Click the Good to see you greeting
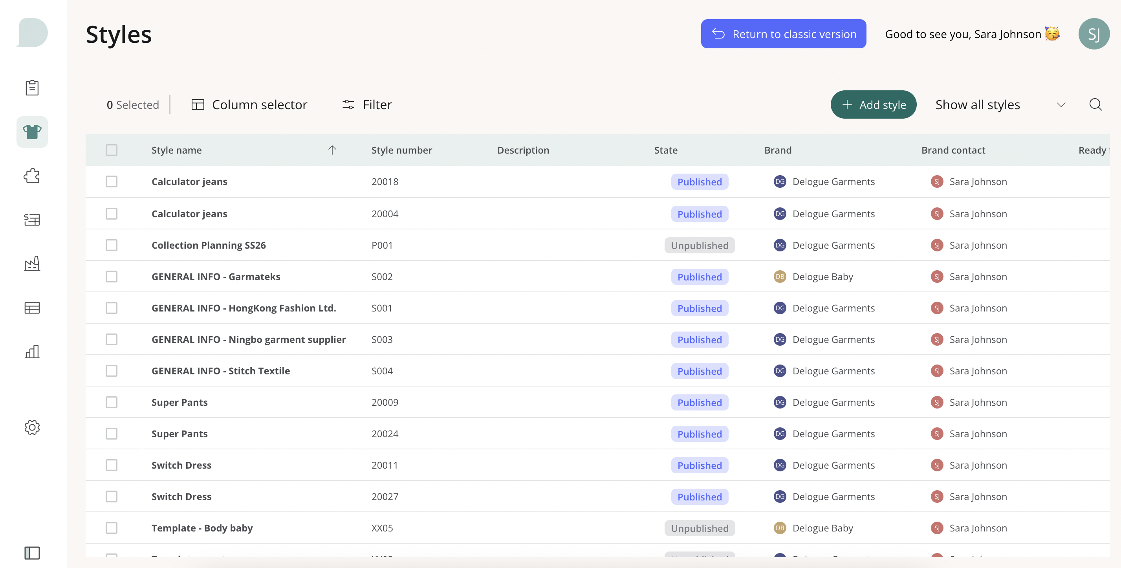Viewport: 1121px width, 568px height. 972,34
